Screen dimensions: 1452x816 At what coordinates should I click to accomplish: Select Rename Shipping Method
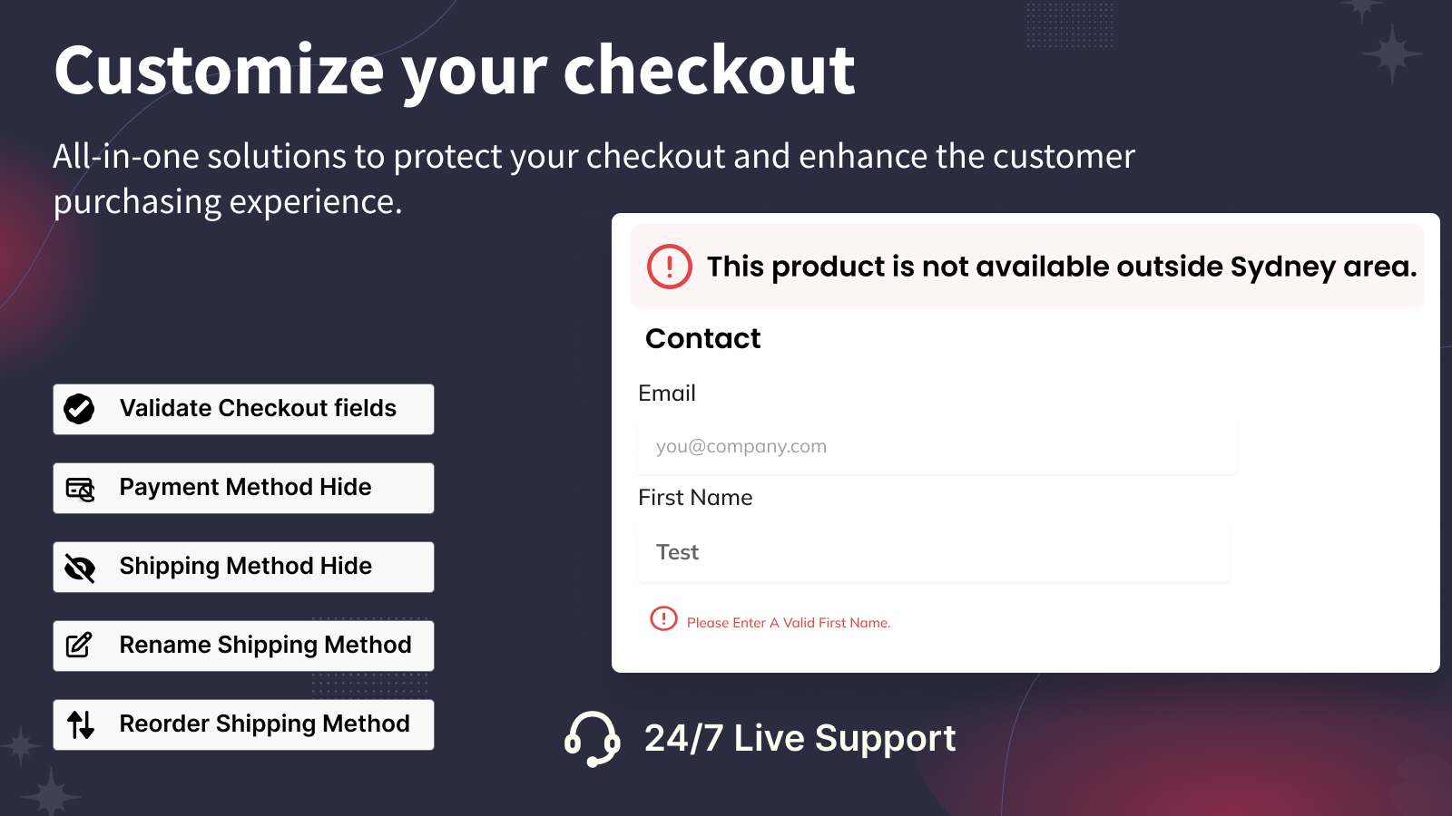243,646
